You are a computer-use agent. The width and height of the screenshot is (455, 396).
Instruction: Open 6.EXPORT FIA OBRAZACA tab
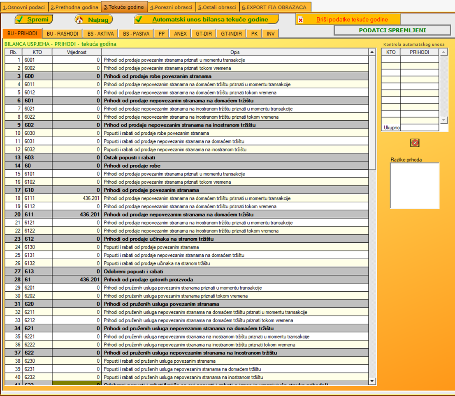click(x=274, y=7)
